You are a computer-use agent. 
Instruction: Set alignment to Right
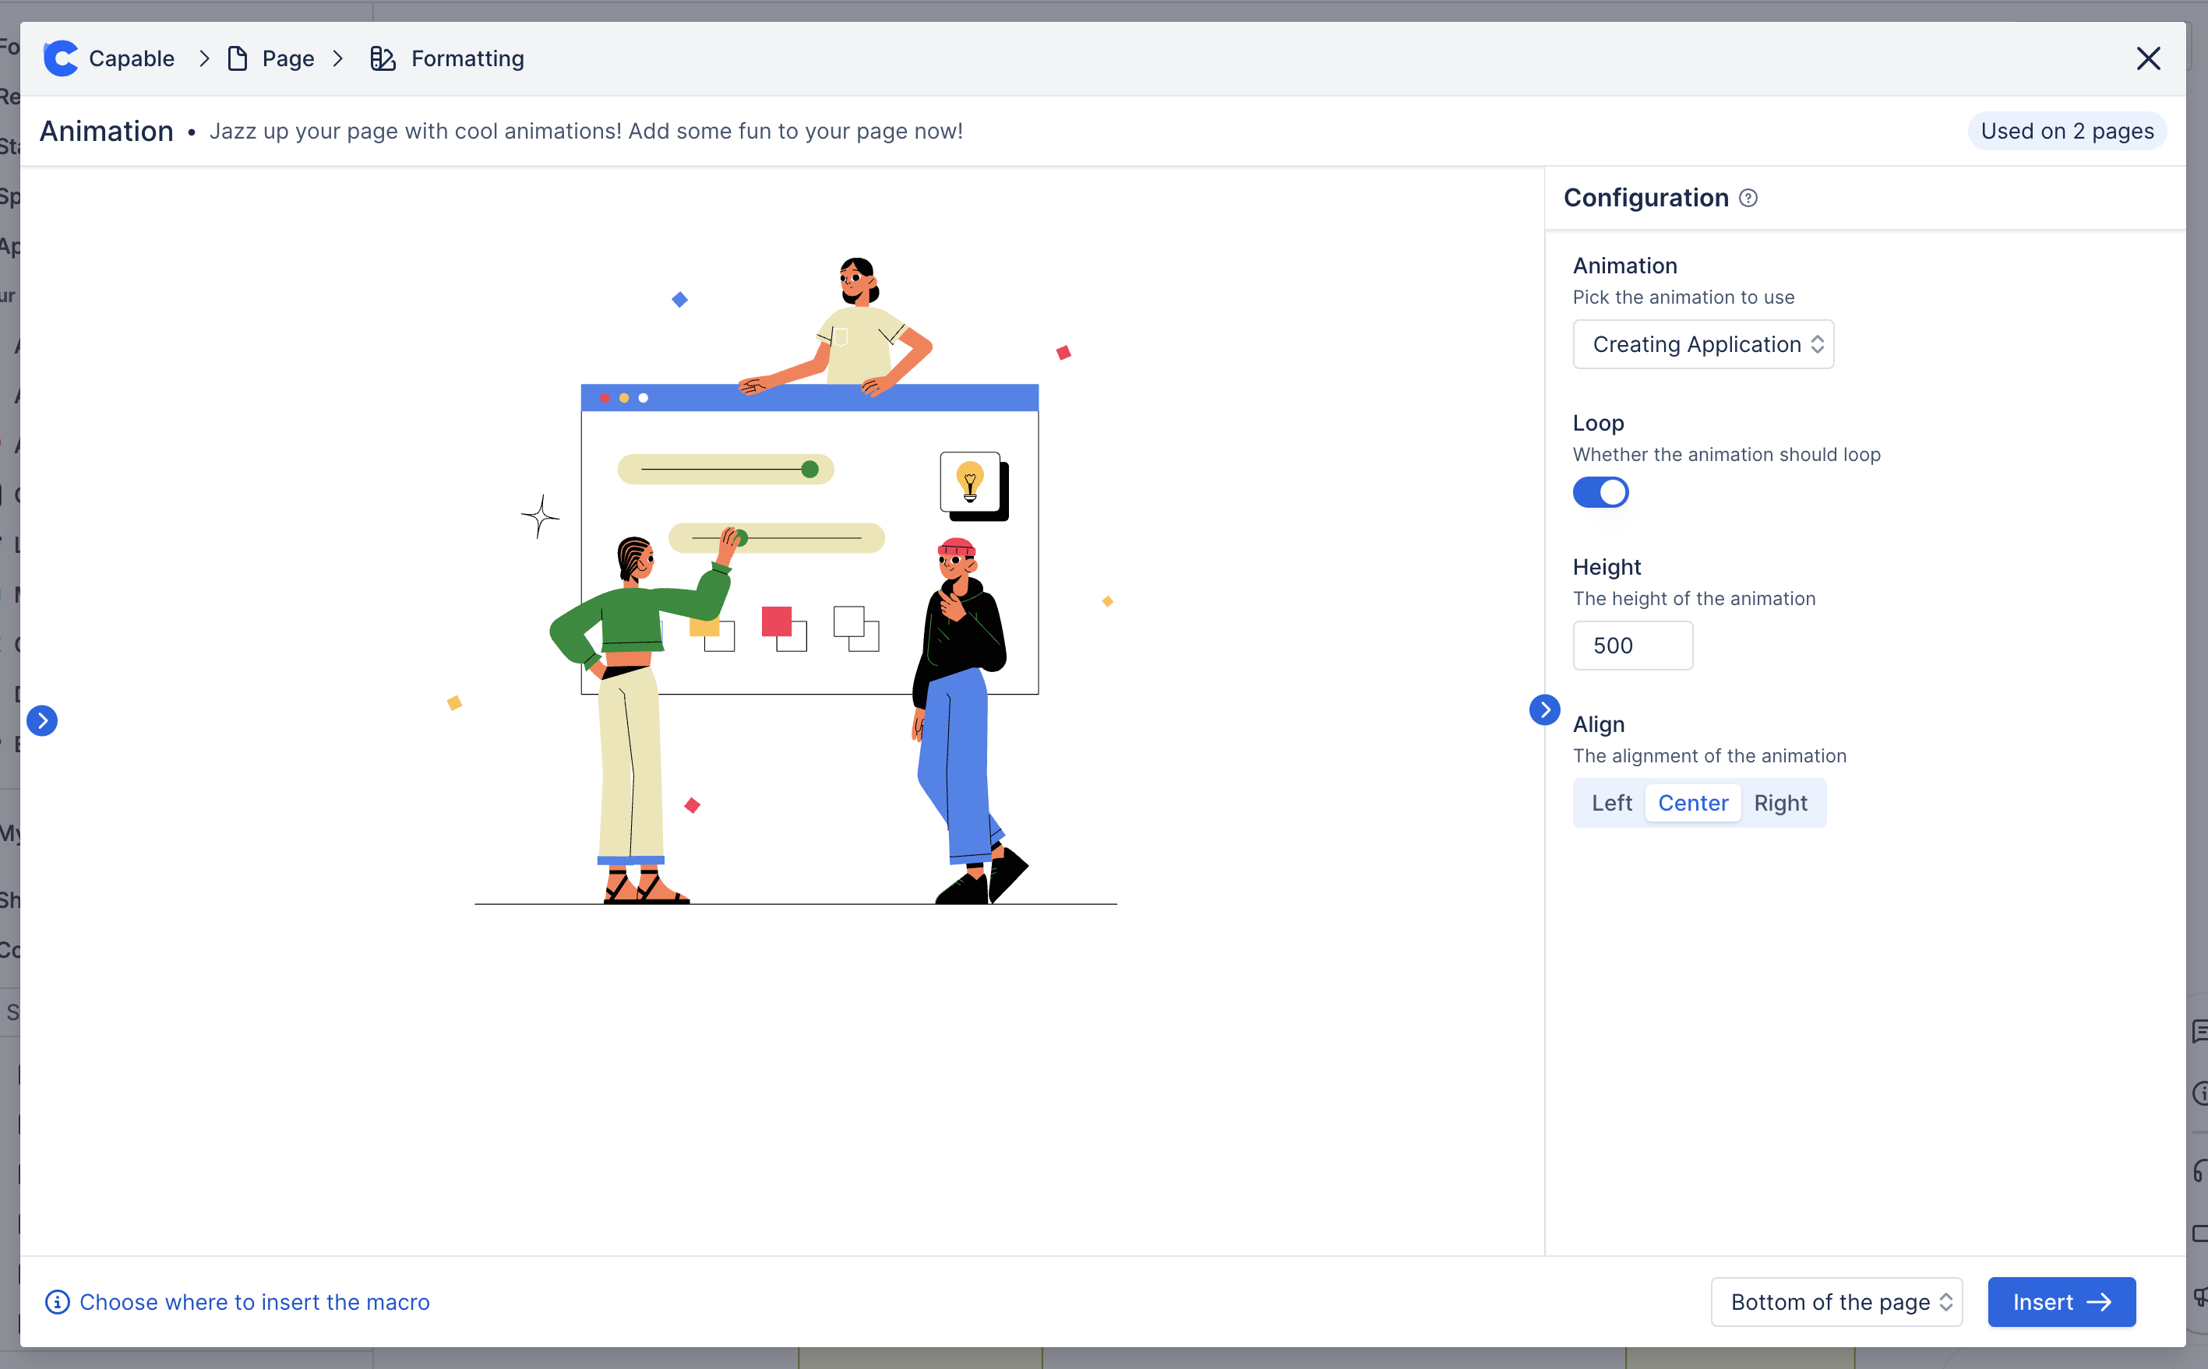(x=1779, y=803)
